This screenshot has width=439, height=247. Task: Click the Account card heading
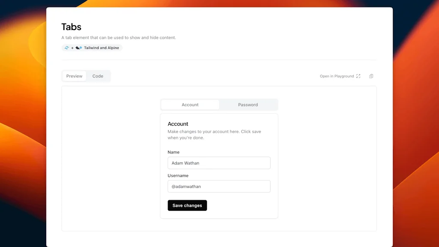pos(178,124)
